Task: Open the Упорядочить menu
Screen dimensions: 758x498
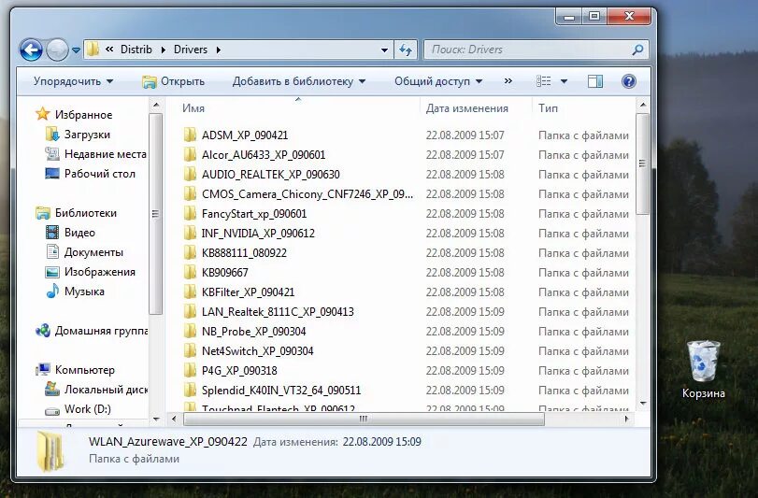Action: pyautogui.click(x=73, y=81)
